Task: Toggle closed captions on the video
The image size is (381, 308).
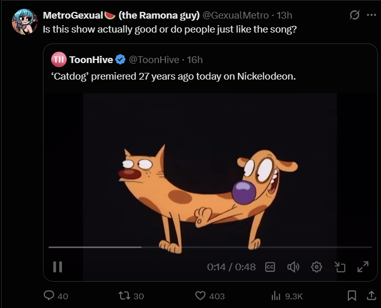Action: 269,267
